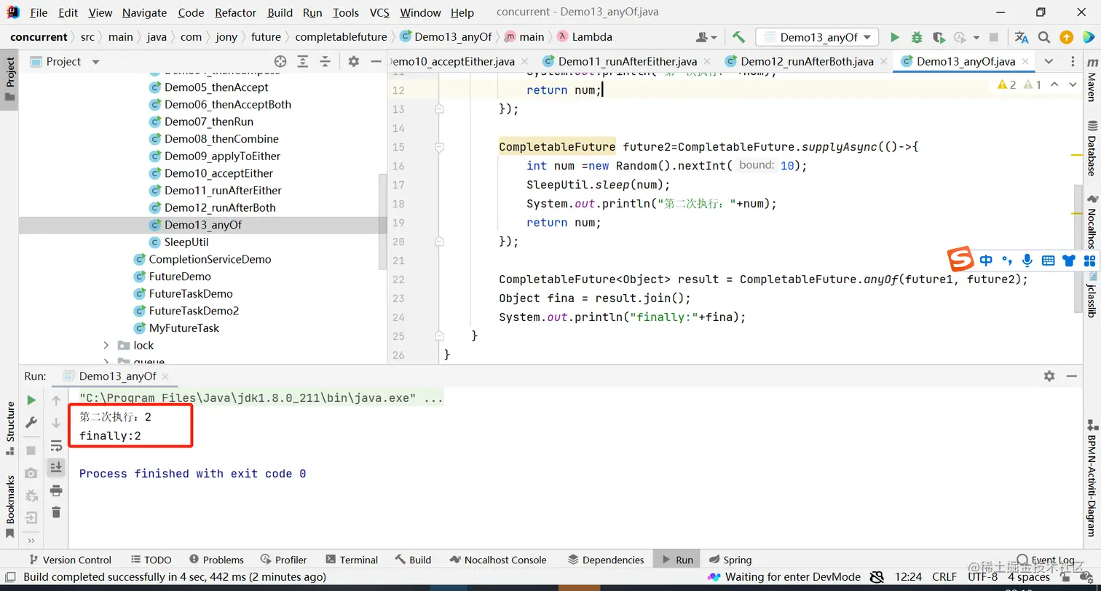
Task: Rerun the program from the Run panel
Action: point(31,400)
